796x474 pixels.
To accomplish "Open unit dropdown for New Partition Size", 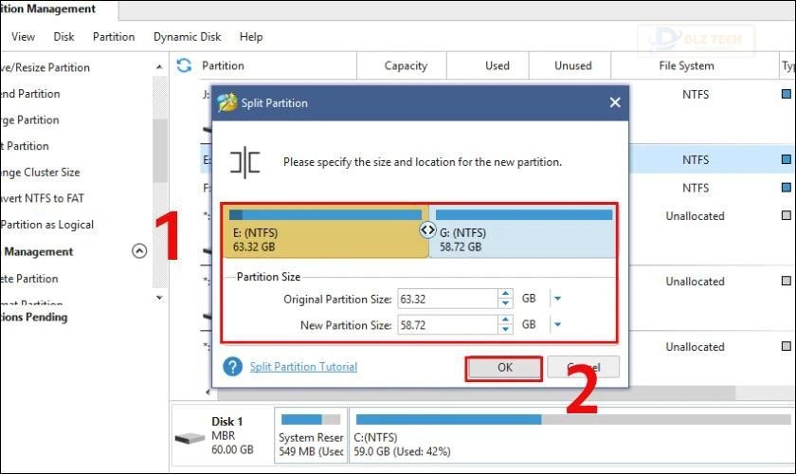I will point(557,324).
